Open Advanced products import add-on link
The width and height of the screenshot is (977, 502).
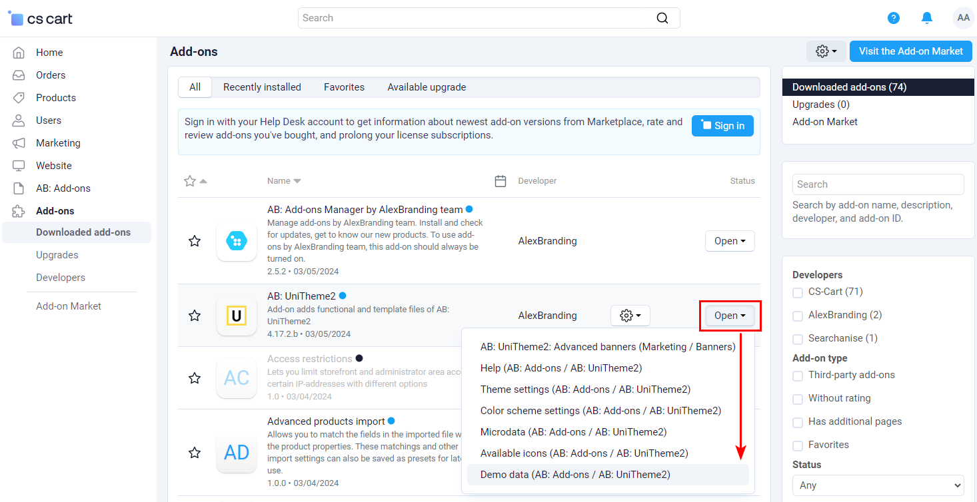[326, 421]
